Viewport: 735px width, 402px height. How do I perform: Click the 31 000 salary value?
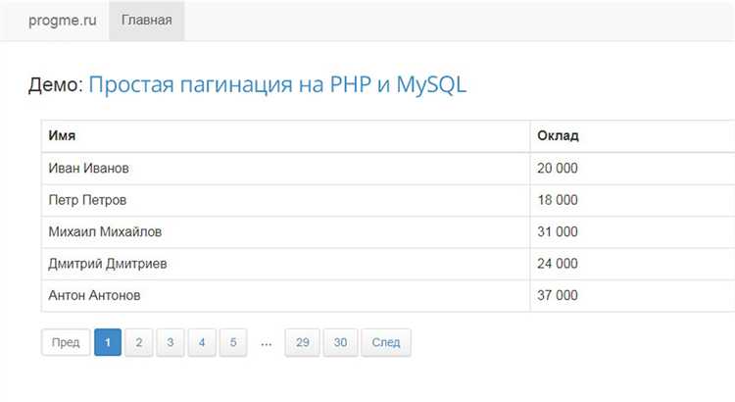558,231
